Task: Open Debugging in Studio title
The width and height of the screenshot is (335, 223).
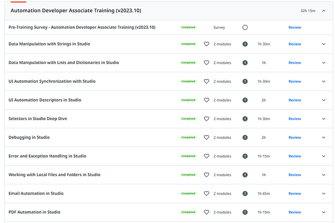Action: click(29, 137)
